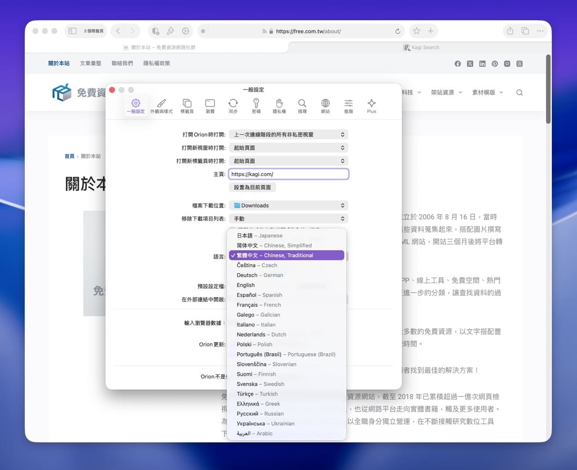Click the 設置為目前頁面 button

point(252,187)
